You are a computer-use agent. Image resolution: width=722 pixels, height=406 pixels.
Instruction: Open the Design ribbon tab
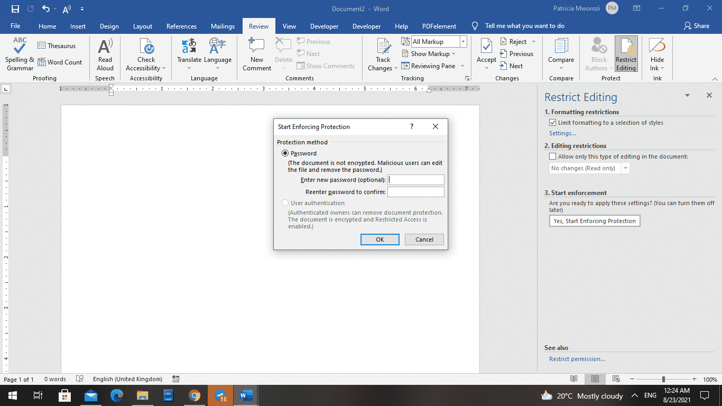tap(109, 26)
